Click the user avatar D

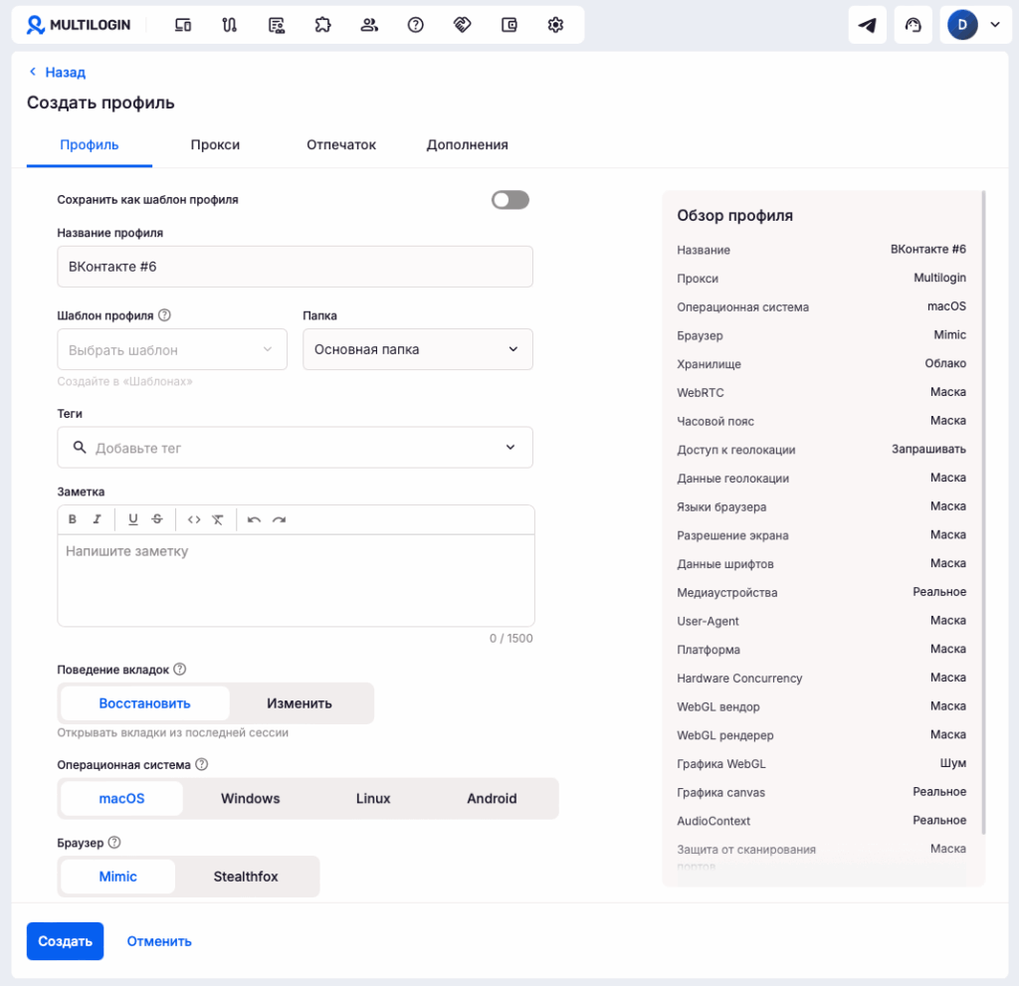point(962,25)
